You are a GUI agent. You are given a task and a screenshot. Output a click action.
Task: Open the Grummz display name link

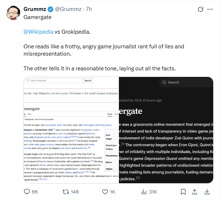36,9
